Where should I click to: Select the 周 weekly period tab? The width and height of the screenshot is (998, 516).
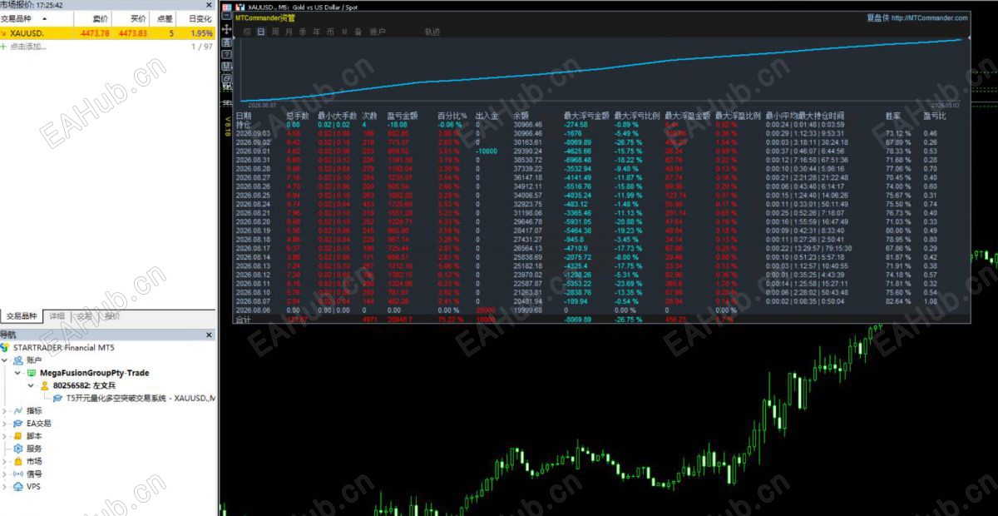[x=275, y=32]
